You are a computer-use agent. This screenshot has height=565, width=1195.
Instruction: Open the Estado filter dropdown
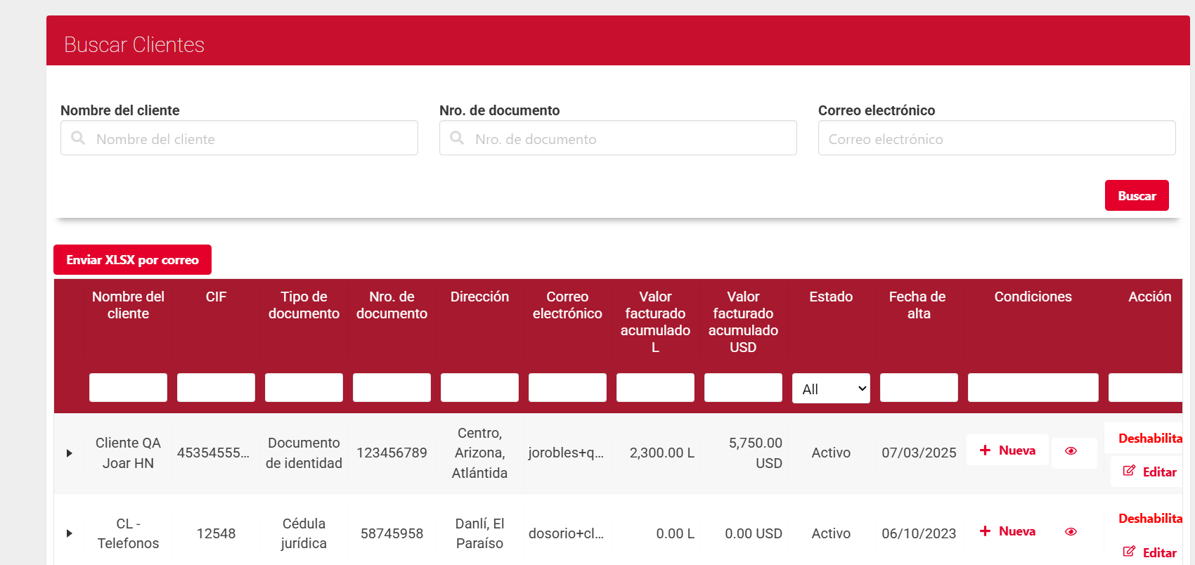(830, 389)
